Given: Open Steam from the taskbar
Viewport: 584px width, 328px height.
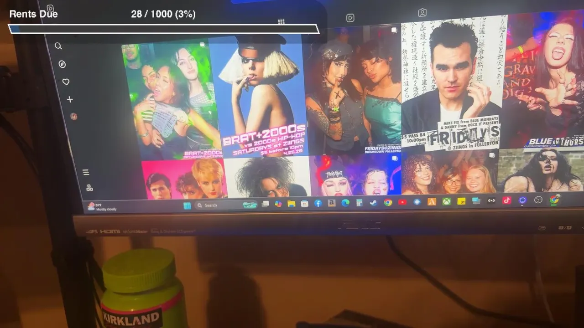Looking at the screenshot, I should 373,203.
